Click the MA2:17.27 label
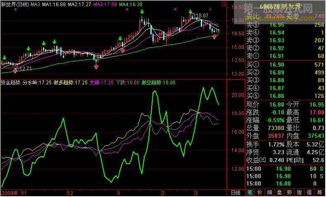 [80, 5]
